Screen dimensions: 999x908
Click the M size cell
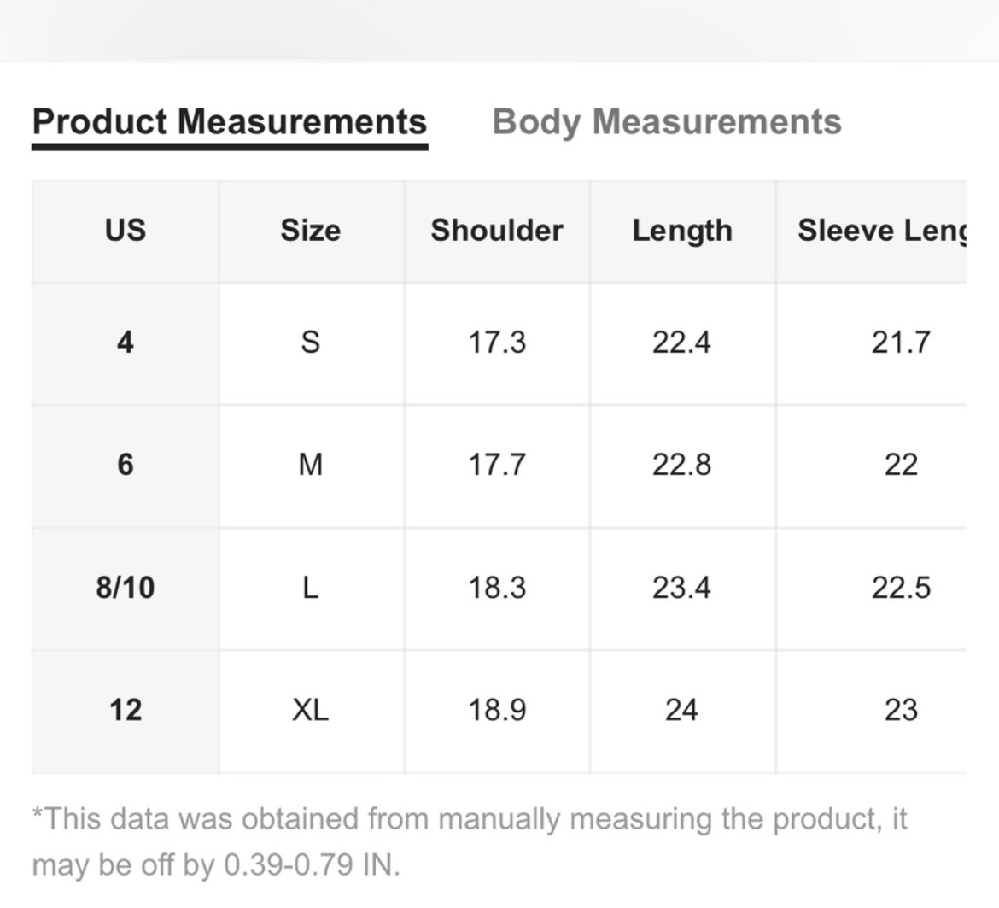pos(311,465)
